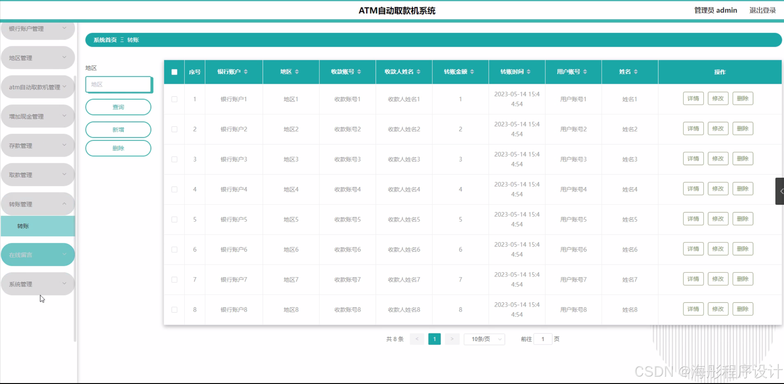Collapse the 转账管理 sidebar menu
784x384 pixels.
pyautogui.click(x=38, y=204)
